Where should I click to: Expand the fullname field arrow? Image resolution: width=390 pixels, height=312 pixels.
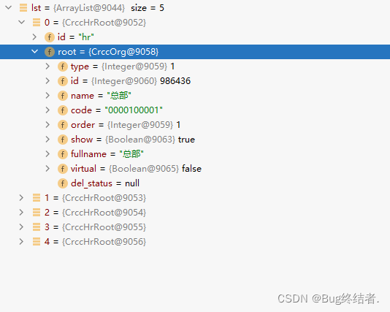pyautogui.click(x=47, y=154)
